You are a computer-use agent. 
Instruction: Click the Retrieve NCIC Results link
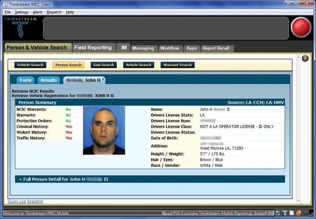click(x=33, y=91)
